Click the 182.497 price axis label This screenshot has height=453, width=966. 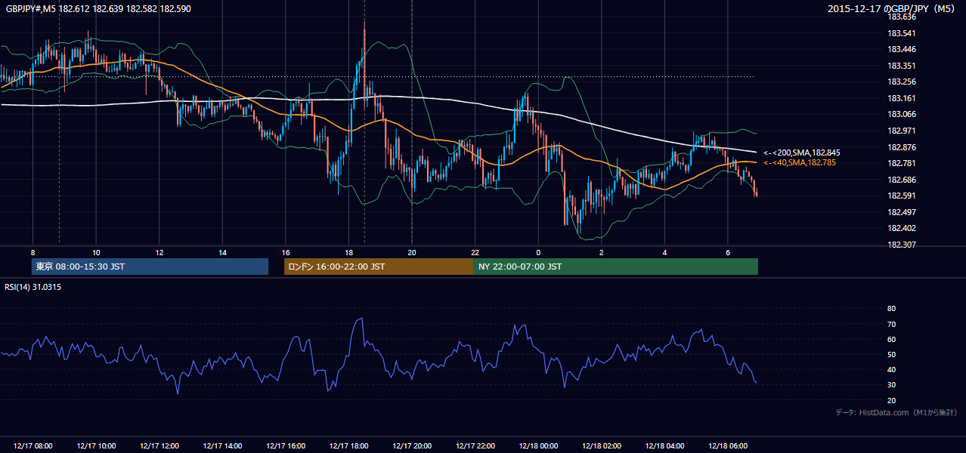901,212
